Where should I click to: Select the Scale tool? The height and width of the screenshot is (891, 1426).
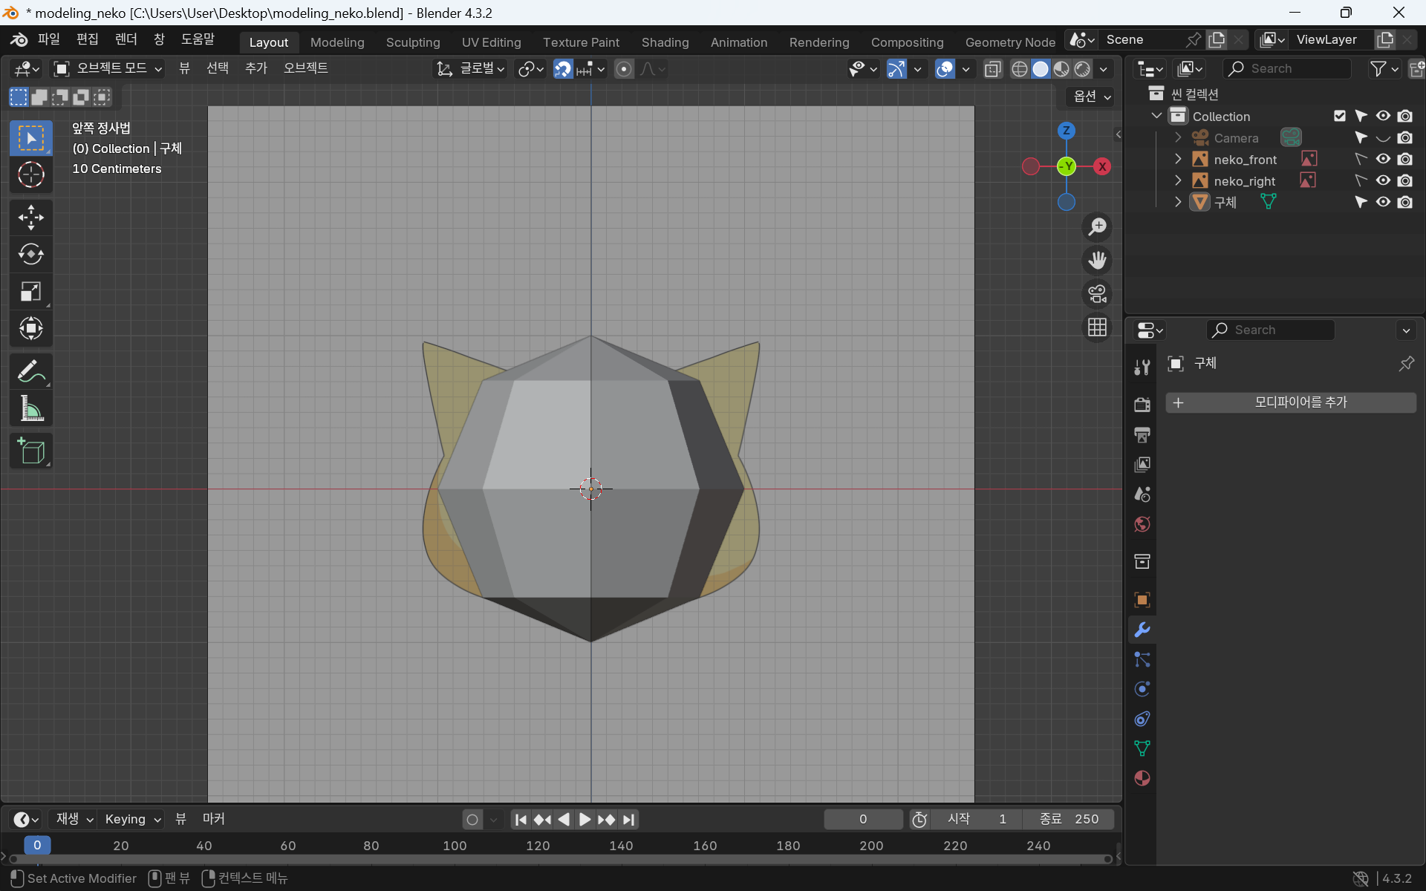(x=30, y=292)
